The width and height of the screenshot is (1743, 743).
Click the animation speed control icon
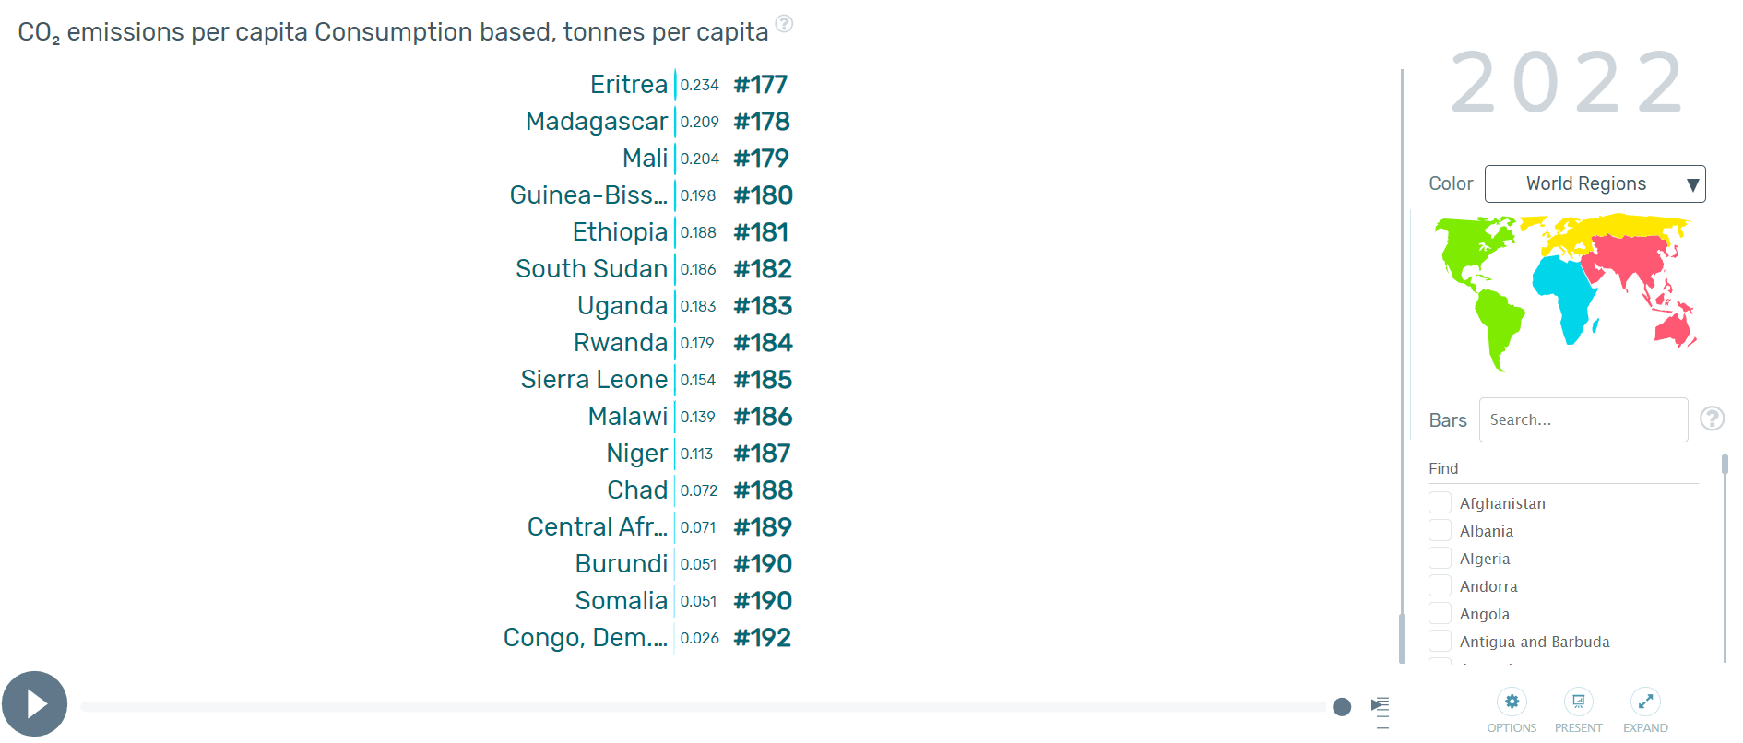pos(1380,706)
